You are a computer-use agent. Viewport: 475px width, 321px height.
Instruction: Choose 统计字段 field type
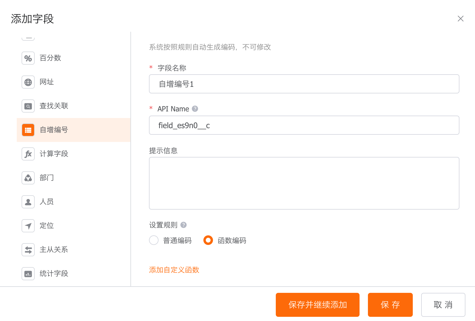pyautogui.click(x=74, y=274)
